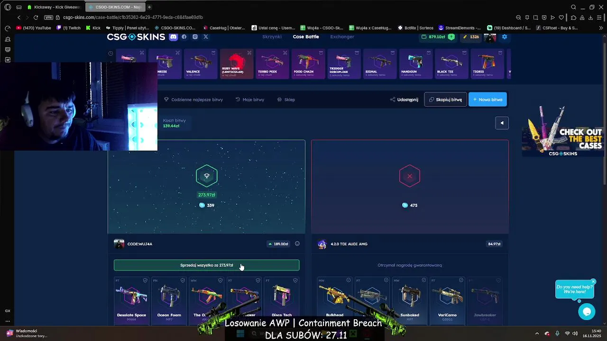The image size is (607, 341).
Task: Click the Ruby Wave (Lenticular) live drop
Action: click(x=236, y=63)
